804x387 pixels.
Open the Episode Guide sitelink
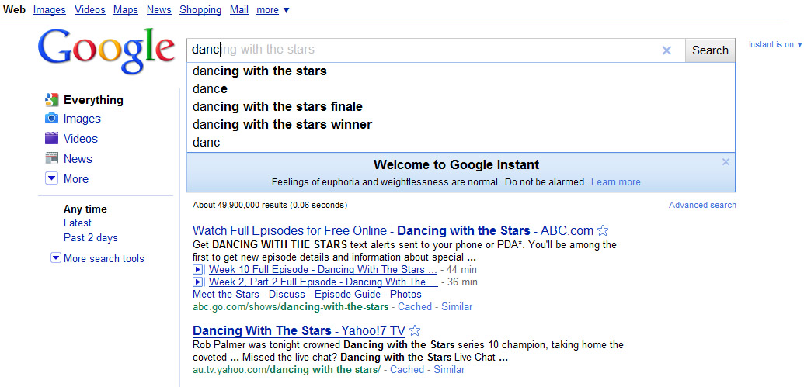pyautogui.click(x=348, y=295)
